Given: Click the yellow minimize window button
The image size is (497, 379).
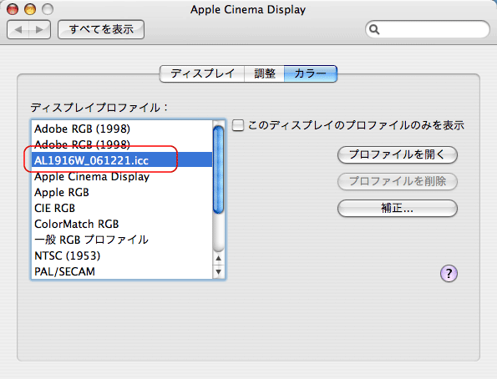Looking at the screenshot, I should 30,9.
